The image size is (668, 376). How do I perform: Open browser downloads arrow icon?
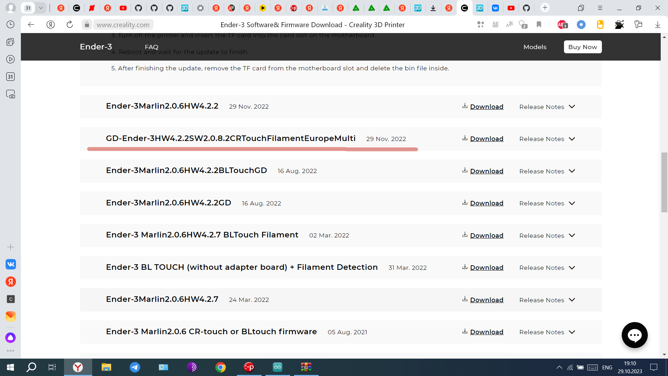coord(657,24)
